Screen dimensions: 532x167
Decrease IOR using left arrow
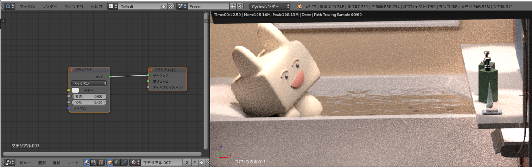pyautogui.click(x=74, y=102)
